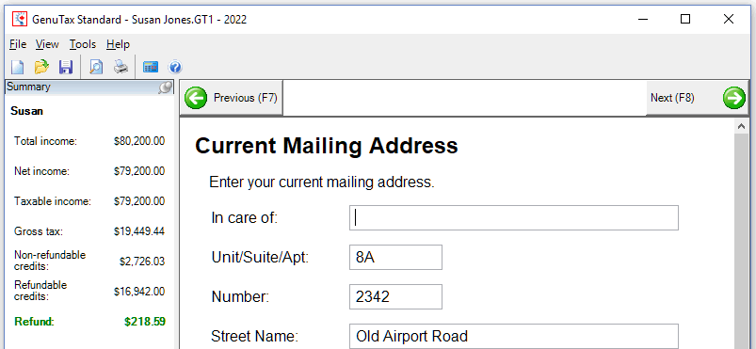Open the Help menu
Screen dimensions: 756x349
pos(118,44)
